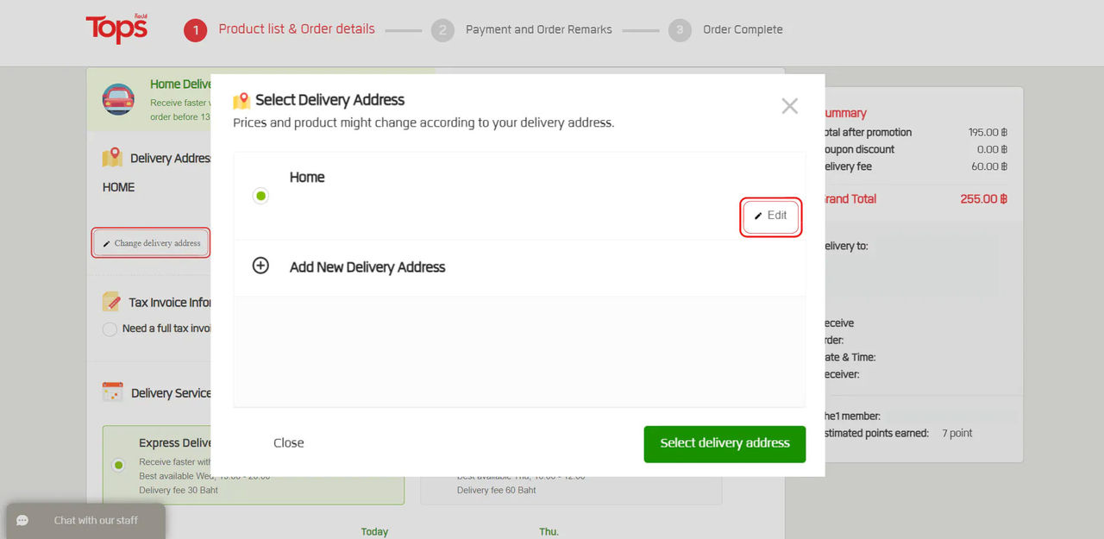Click the map pin icon in dialog title

click(x=241, y=100)
